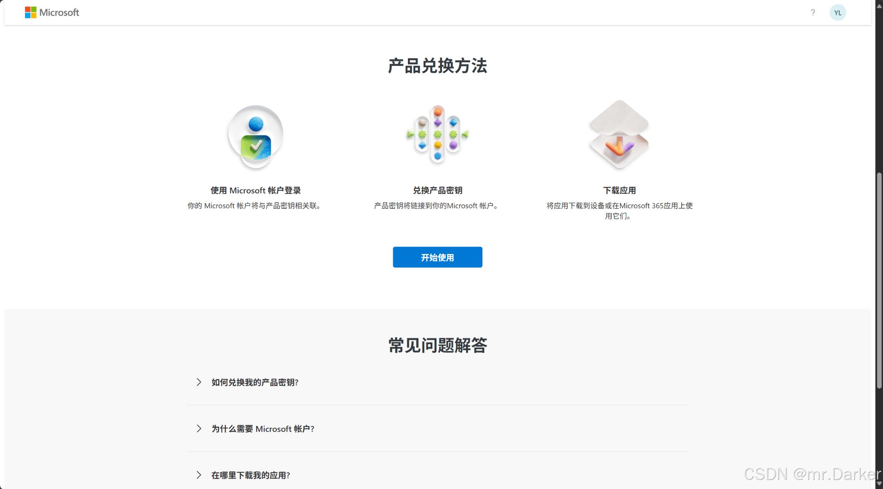Image resolution: width=883 pixels, height=489 pixels.
Task: Click the scrollbar up arrow
Action: 879,6
